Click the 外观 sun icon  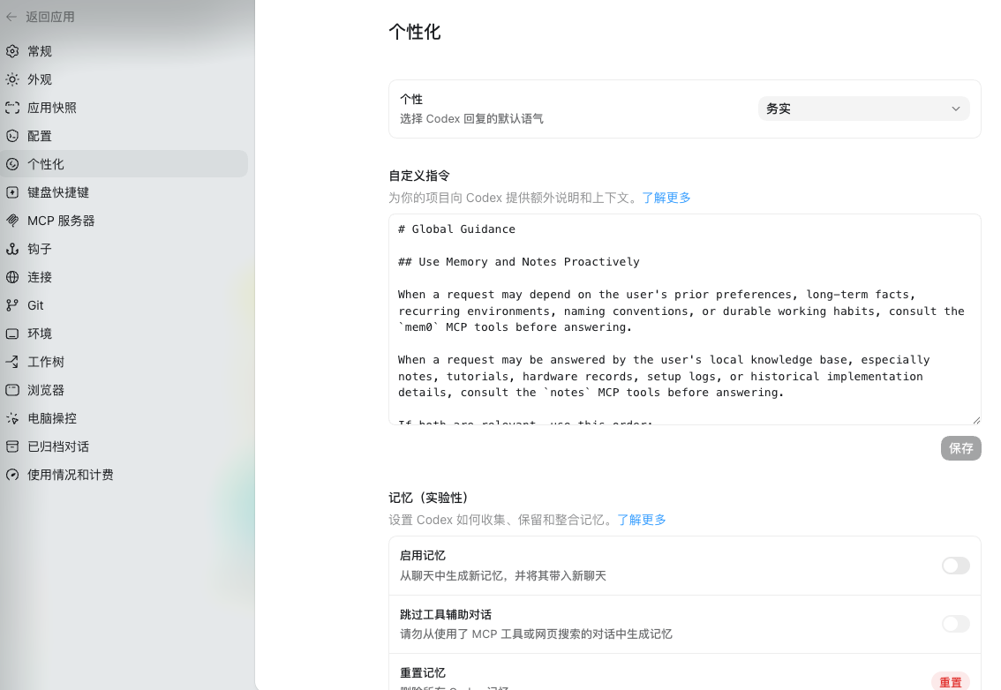coord(12,79)
